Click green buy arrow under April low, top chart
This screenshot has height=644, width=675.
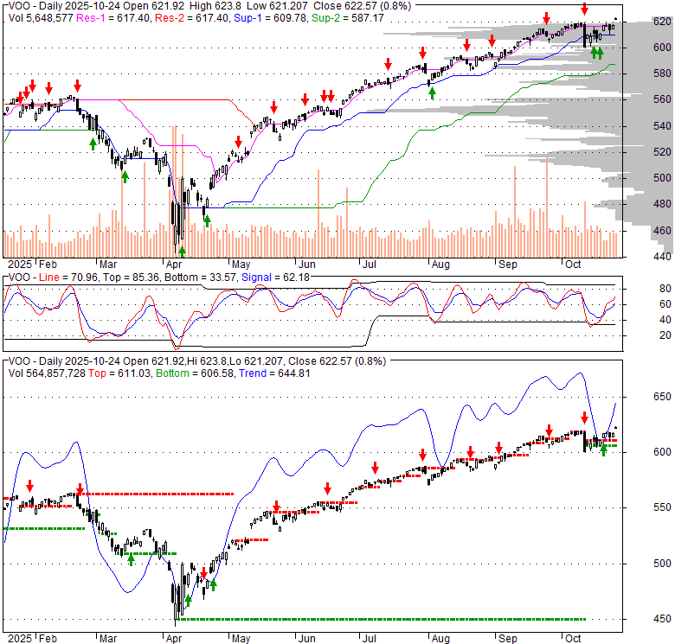pos(182,251)
